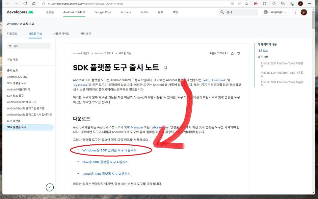
Task: Click the sidebar 필터 input
Action: pyautogui.click(x=29, y=46)
